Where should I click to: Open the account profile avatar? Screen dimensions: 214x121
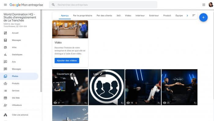(211, 5)
